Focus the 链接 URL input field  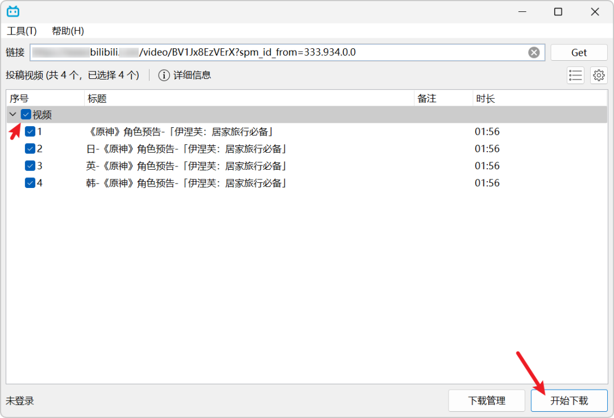[288, 52]
